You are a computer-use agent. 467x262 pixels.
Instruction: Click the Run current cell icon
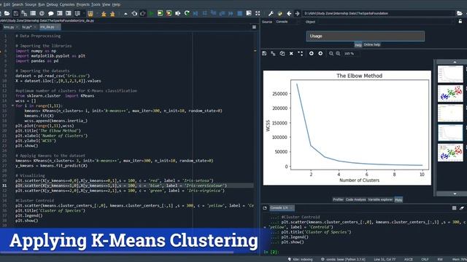tap(161, 13)
